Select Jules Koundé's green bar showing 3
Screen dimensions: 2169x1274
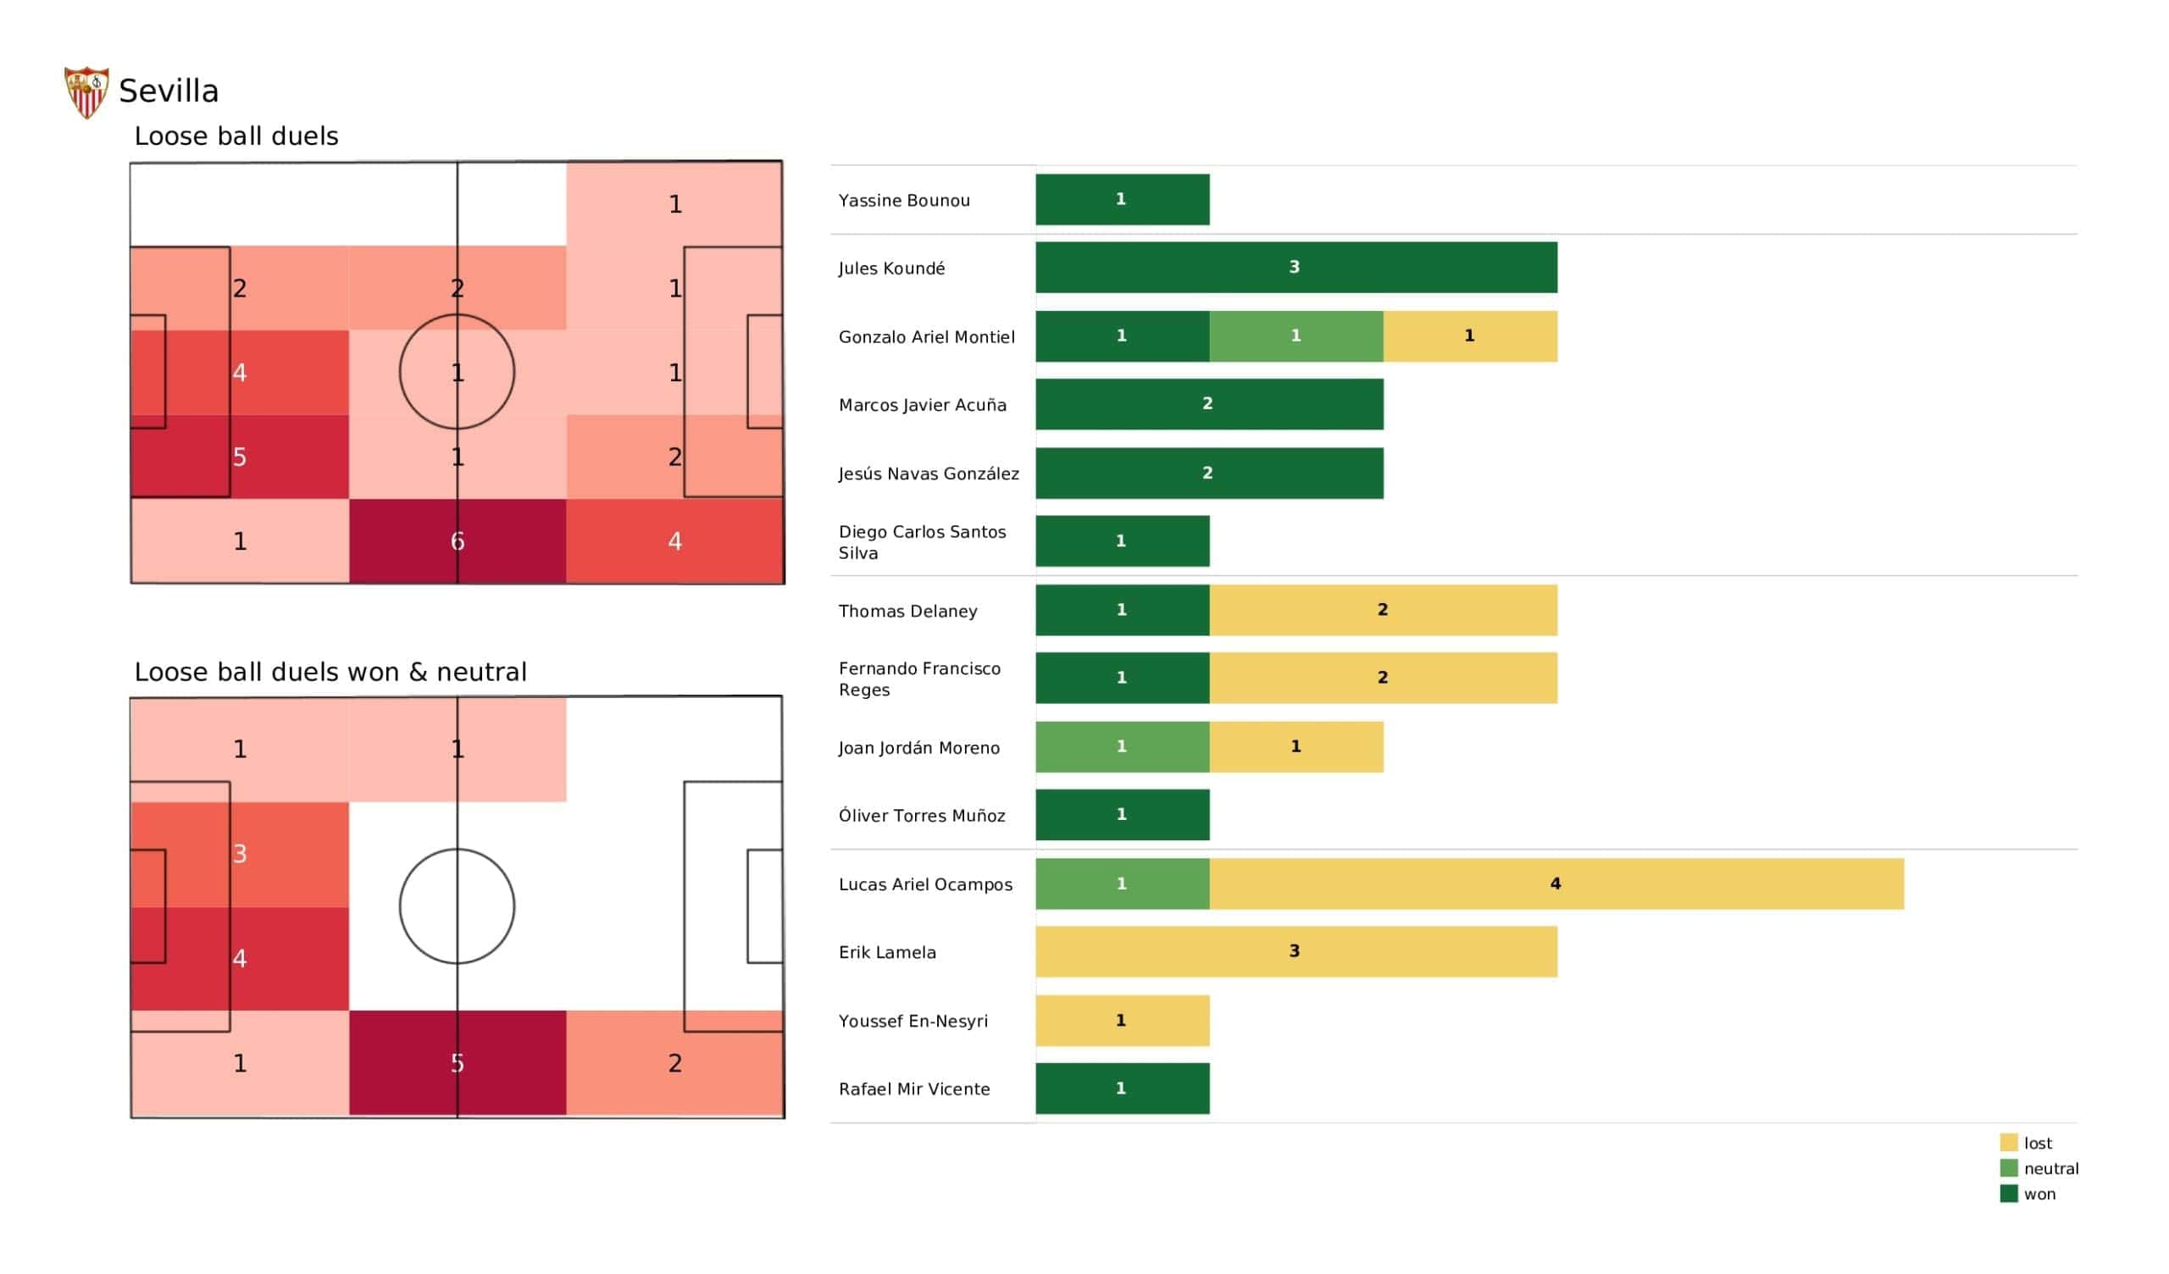tap(1295, 267)
